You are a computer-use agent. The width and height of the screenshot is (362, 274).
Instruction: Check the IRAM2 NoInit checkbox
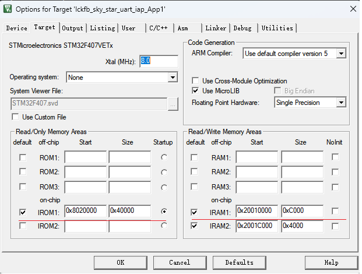[x=335, y=226]
